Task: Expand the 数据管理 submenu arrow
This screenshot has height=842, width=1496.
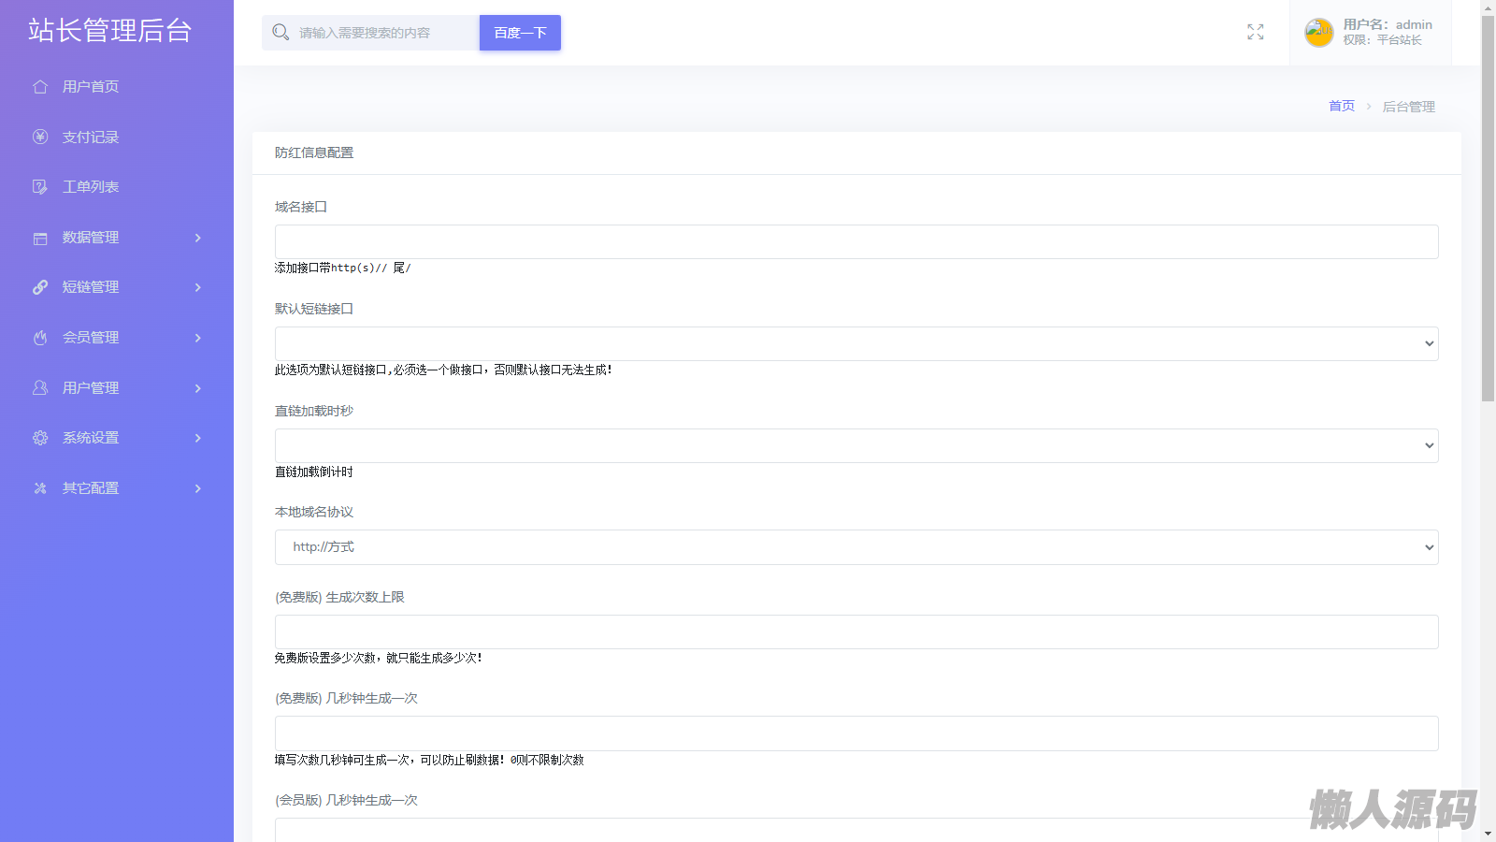Action: [x=198, y=238]
